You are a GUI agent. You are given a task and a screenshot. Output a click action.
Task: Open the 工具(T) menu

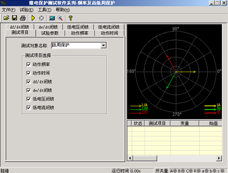coord(45,10)
